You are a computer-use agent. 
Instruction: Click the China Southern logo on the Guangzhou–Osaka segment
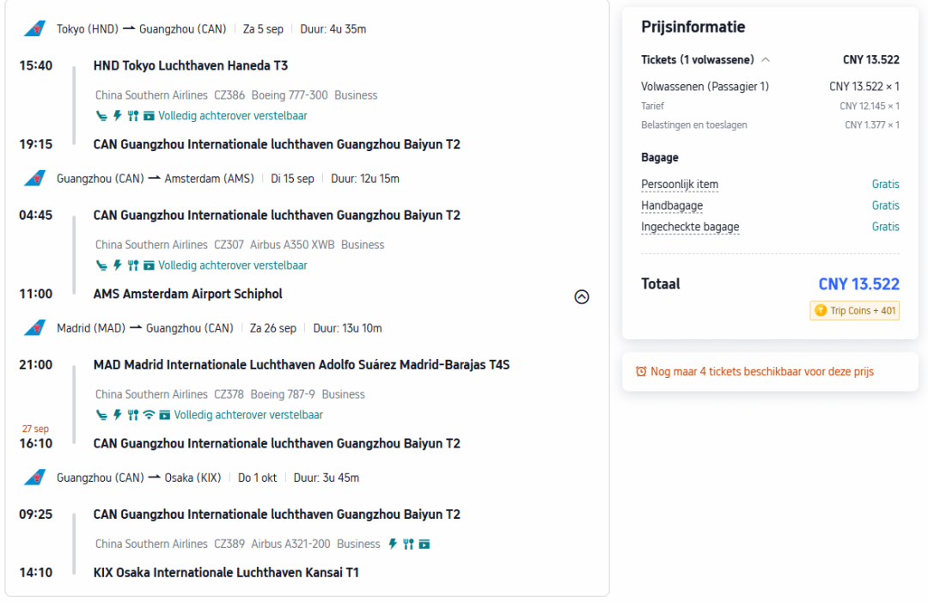pyautogui.click(x=34, y=478)
